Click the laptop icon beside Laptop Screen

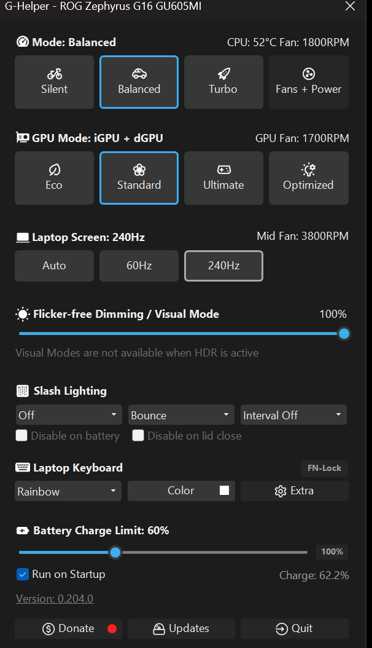coord(23,238)
